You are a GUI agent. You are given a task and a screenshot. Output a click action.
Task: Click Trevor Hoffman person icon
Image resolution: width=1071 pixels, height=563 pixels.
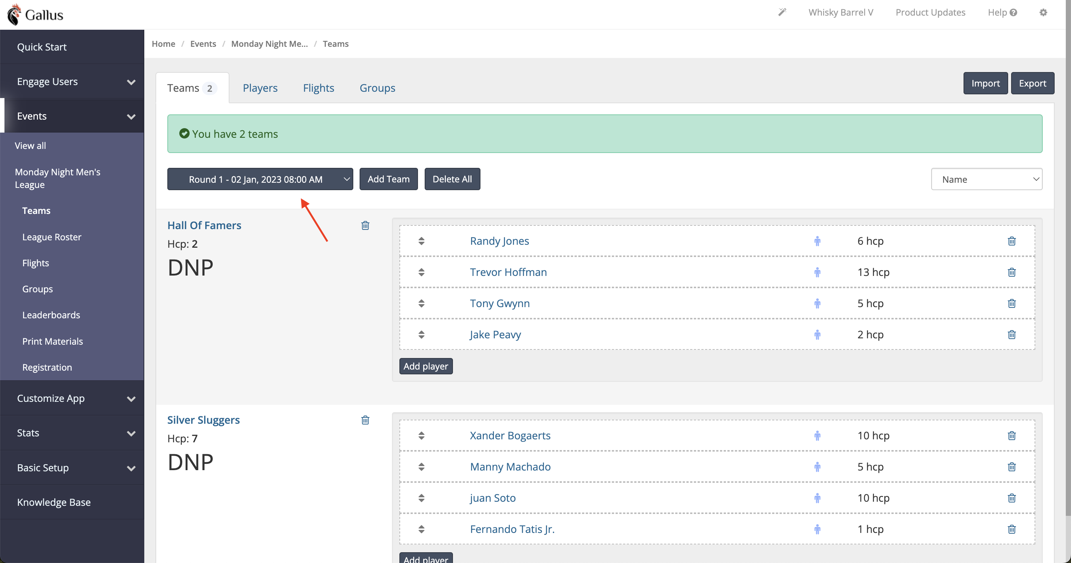(x=817, y=272)
